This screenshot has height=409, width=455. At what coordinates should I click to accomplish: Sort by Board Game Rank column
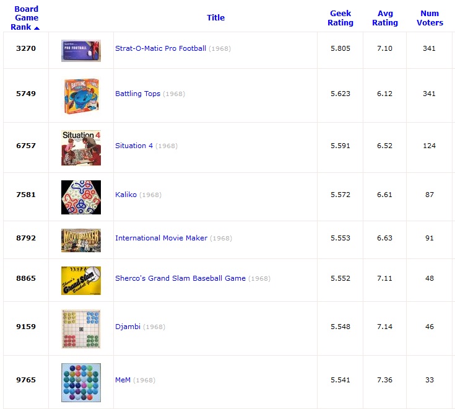(x=25, y=18)
